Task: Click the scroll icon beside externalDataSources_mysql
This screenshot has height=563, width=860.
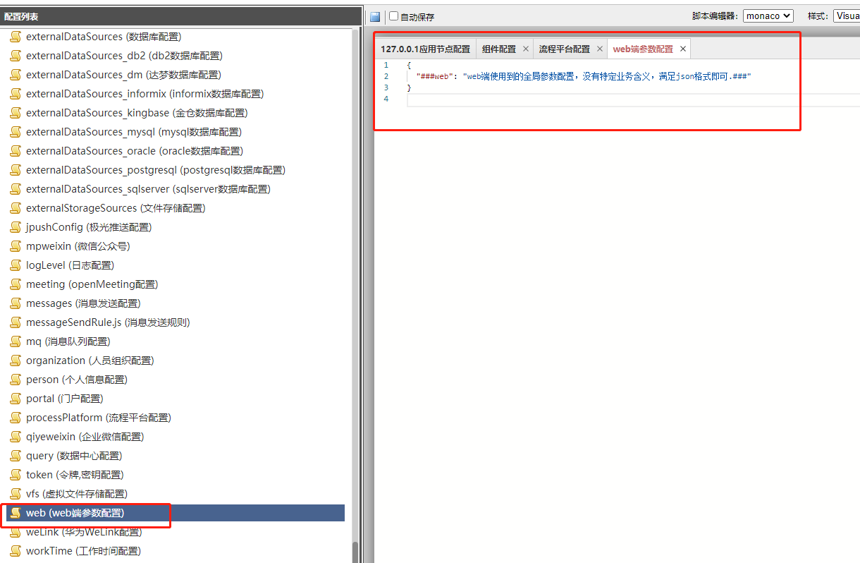Action: coord(16,132)
